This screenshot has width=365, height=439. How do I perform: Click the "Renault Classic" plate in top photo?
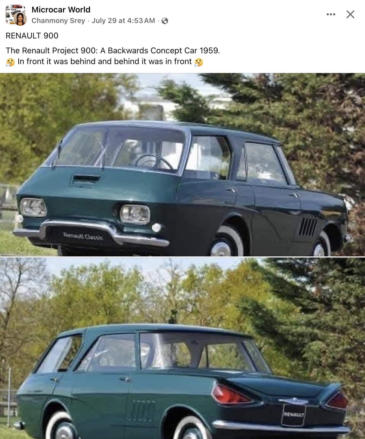pos(83,236)
